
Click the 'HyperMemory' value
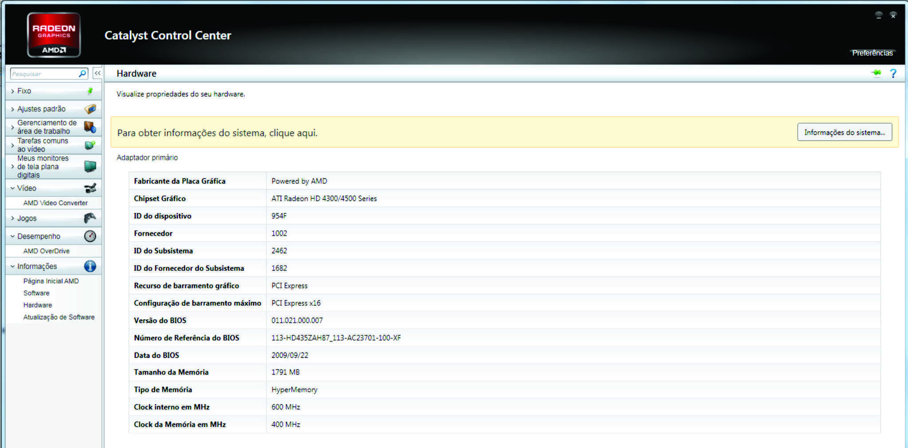(x=294, y=390)
